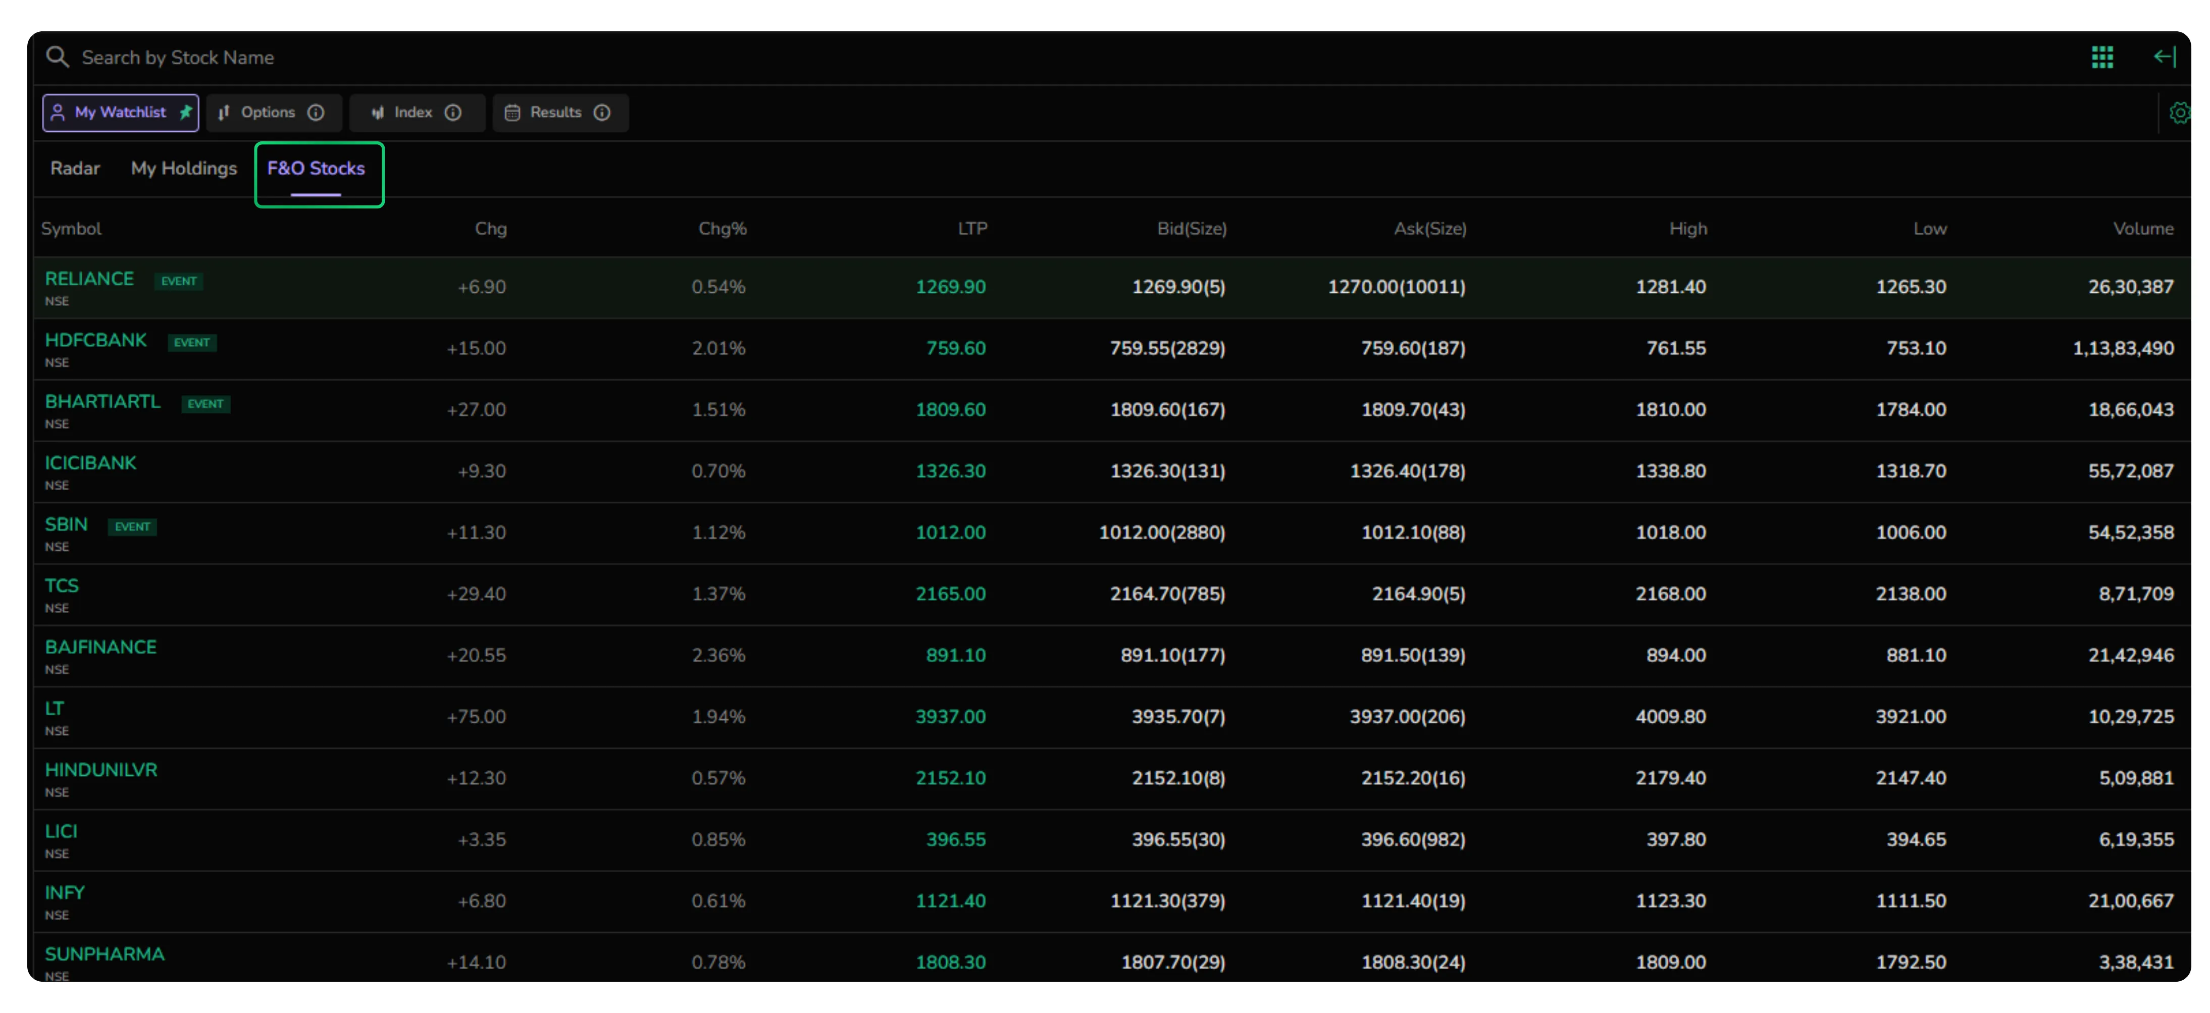
Task: Click SUNPHARMA high value 1809.00
Action: 1670,963
